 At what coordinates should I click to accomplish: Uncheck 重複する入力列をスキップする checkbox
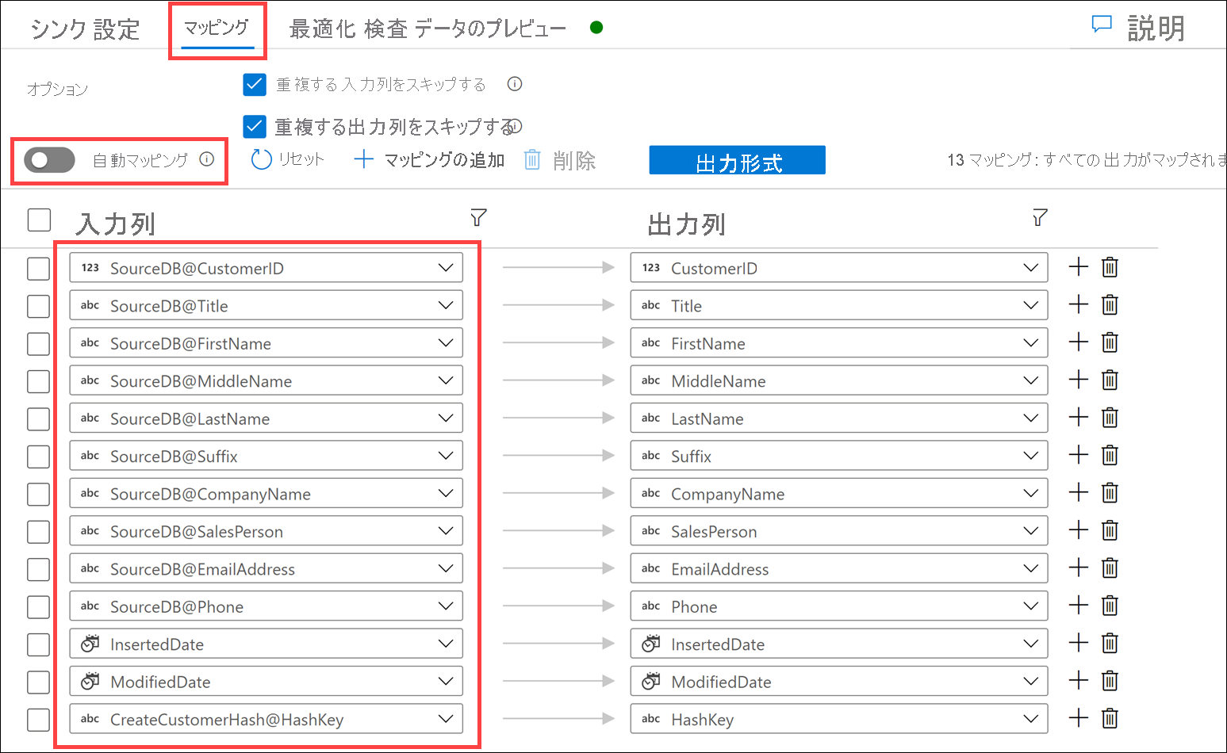click(x=255, y=84)
